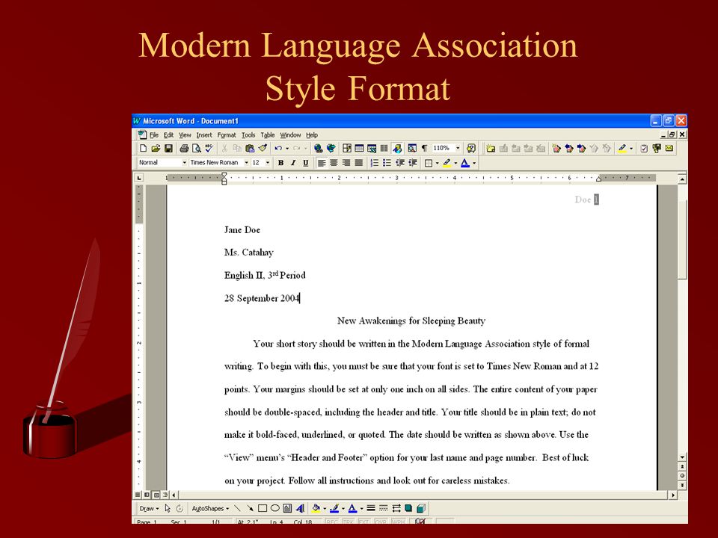718x538 pixels.
Task: Open the Help menu
Action: (312, 135)
